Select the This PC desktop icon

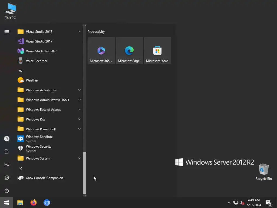tap(11, 11)
